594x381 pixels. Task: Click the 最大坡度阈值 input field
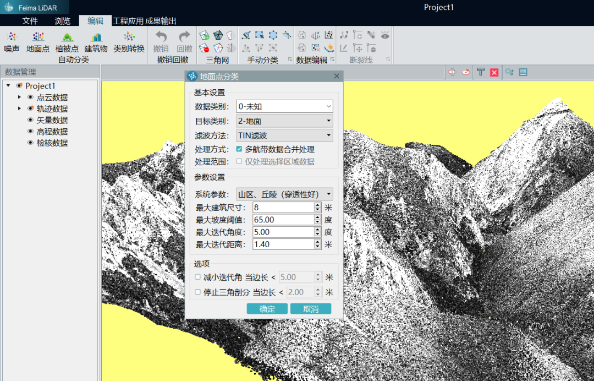[283, 220]
